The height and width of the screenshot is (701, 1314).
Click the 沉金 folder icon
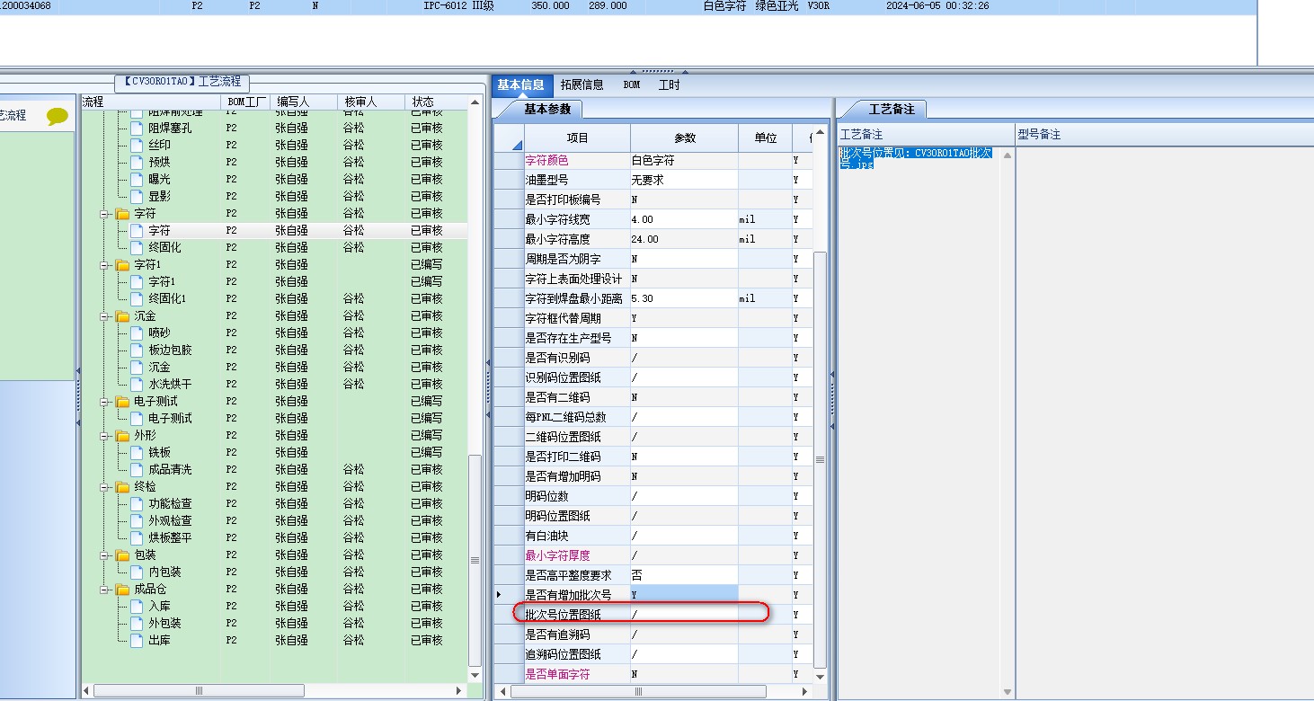[x=122, y=316]
